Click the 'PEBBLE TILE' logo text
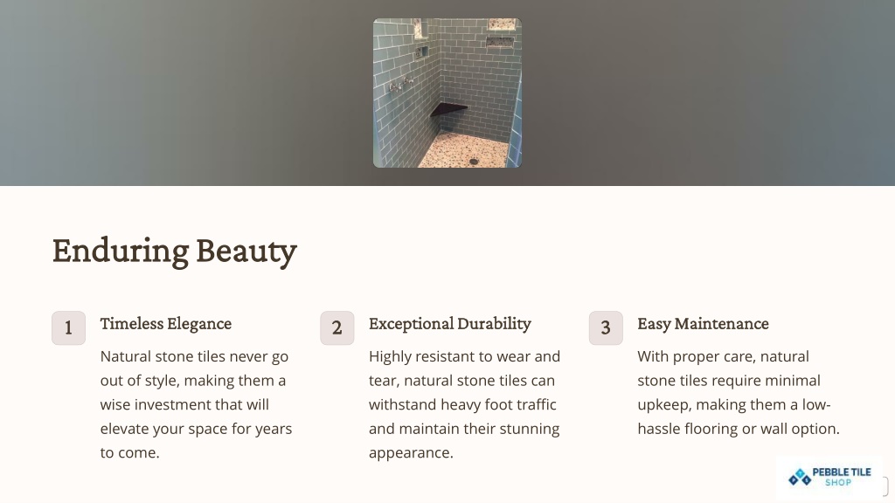This screenshot has width=895, height=503. click(x=842, y=472)
